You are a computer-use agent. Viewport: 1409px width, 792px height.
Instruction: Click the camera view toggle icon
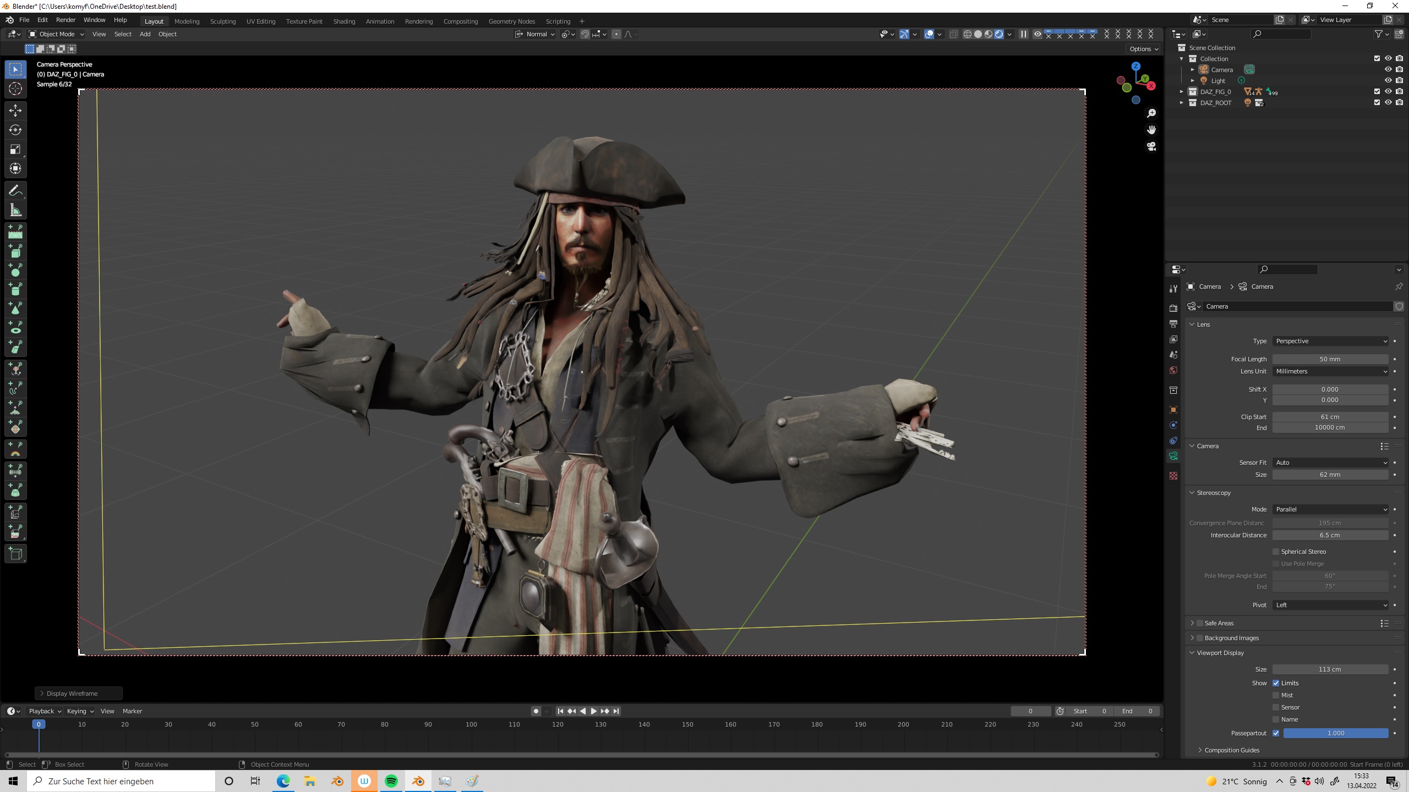point(1151,146)
